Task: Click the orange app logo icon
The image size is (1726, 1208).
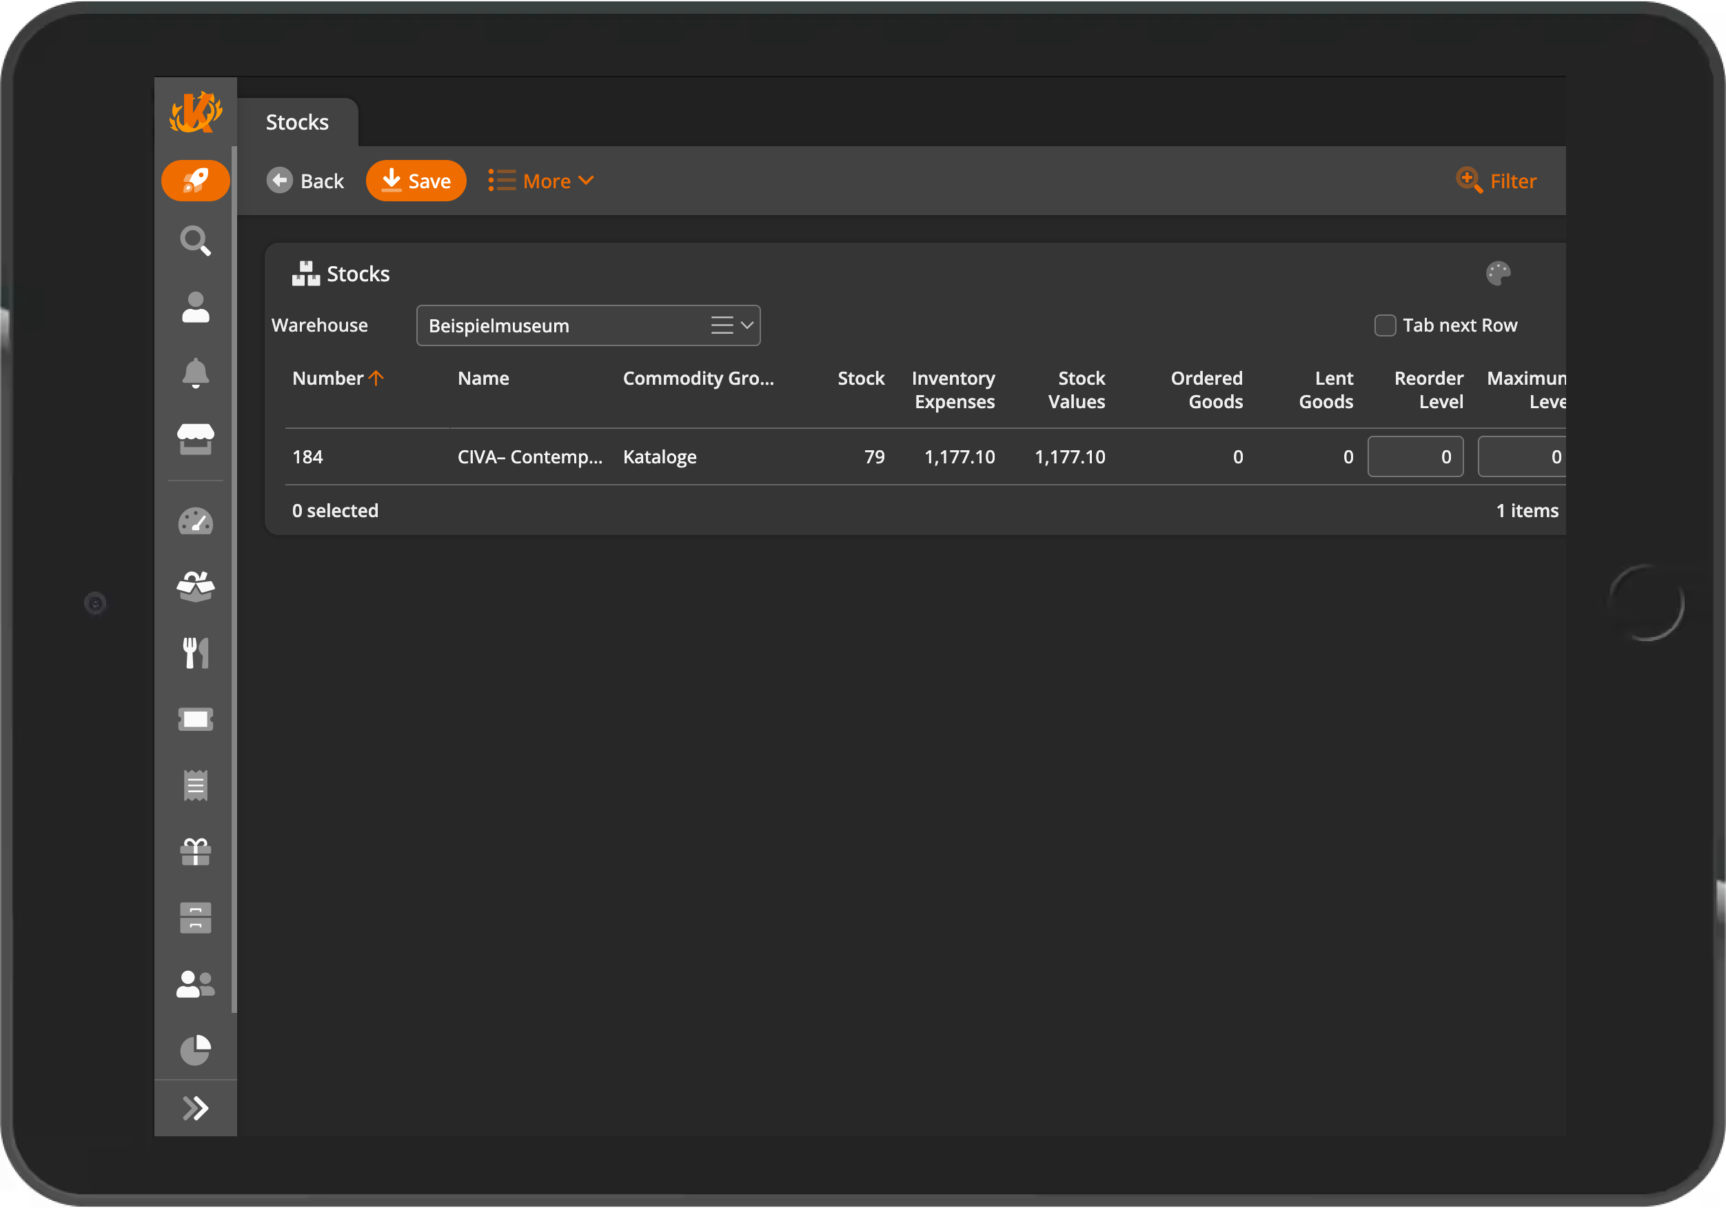Action: coord(196,113)
